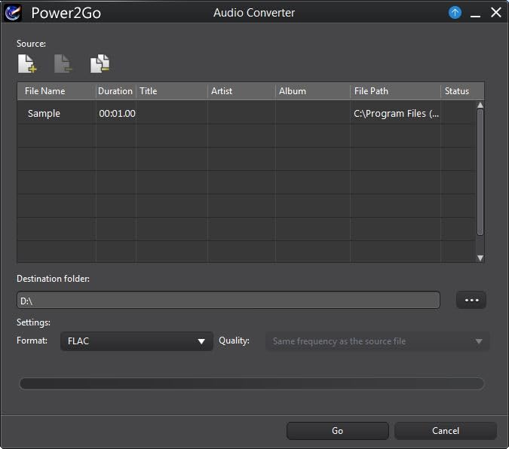This screenshot has height=449, width=509.
Task: Close the Audio Converter window
Action: coord(495,13)
